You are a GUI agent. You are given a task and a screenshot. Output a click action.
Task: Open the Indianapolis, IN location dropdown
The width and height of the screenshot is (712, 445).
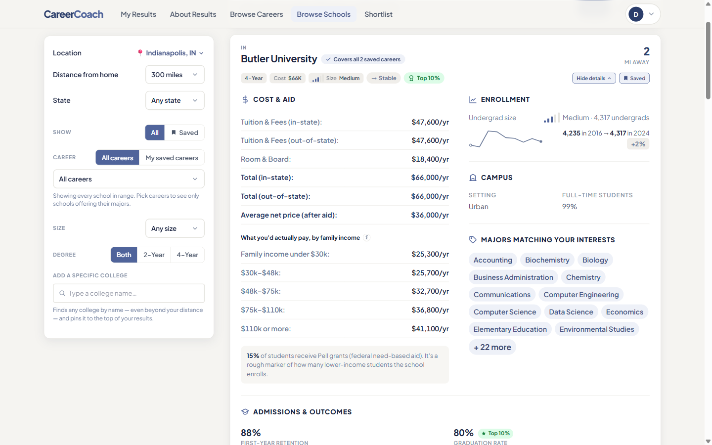pos(171,53)
